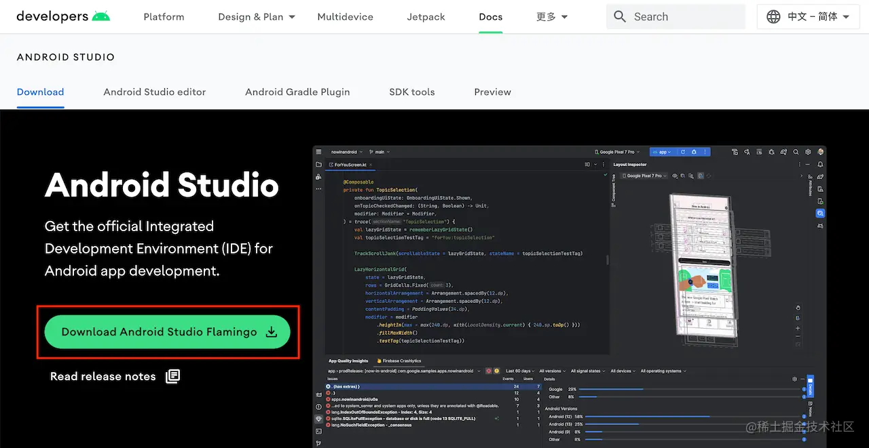
Task: Click into the Search field
Action: click(x=676, y=17)
